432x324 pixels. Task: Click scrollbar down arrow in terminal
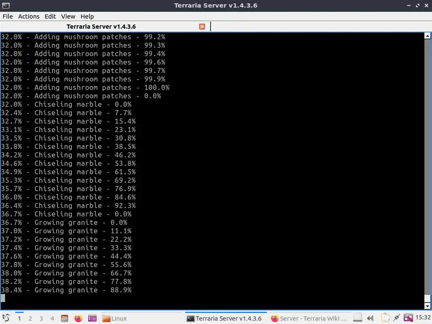[427, 306]
